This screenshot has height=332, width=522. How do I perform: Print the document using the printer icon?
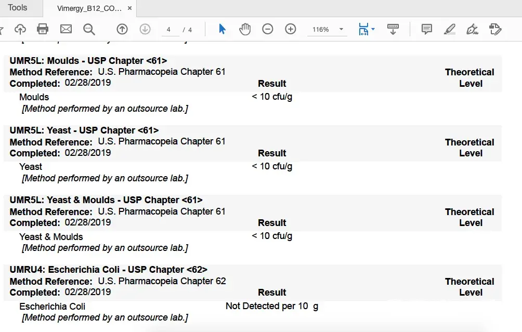[x=43, y=29]
